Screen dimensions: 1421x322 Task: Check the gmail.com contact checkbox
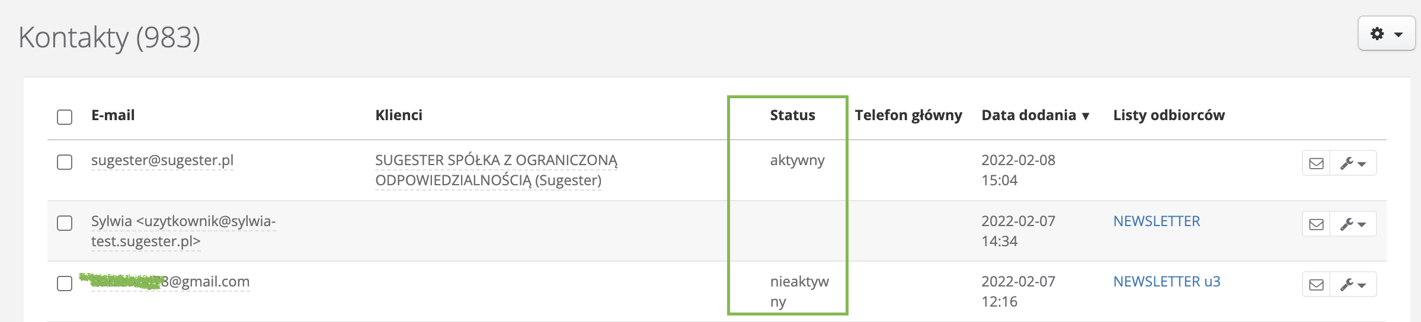click(65, 284)
